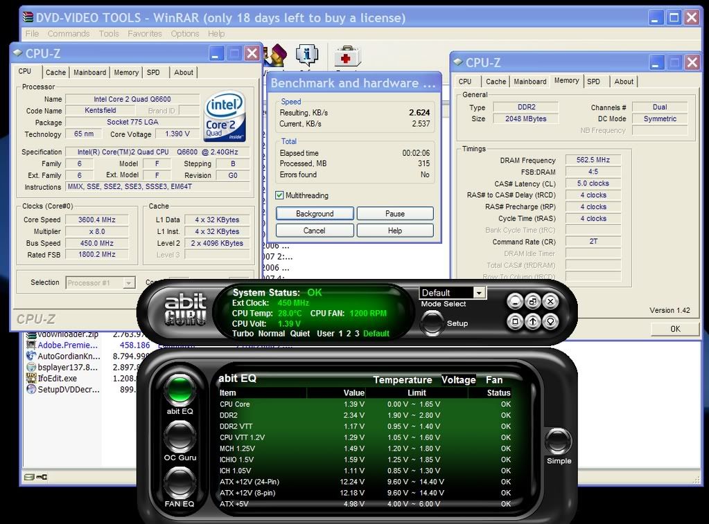This screenshot has height=524, width=709.
Task: Click the abit Guru up-arrow round button
Action: (533, 322)
